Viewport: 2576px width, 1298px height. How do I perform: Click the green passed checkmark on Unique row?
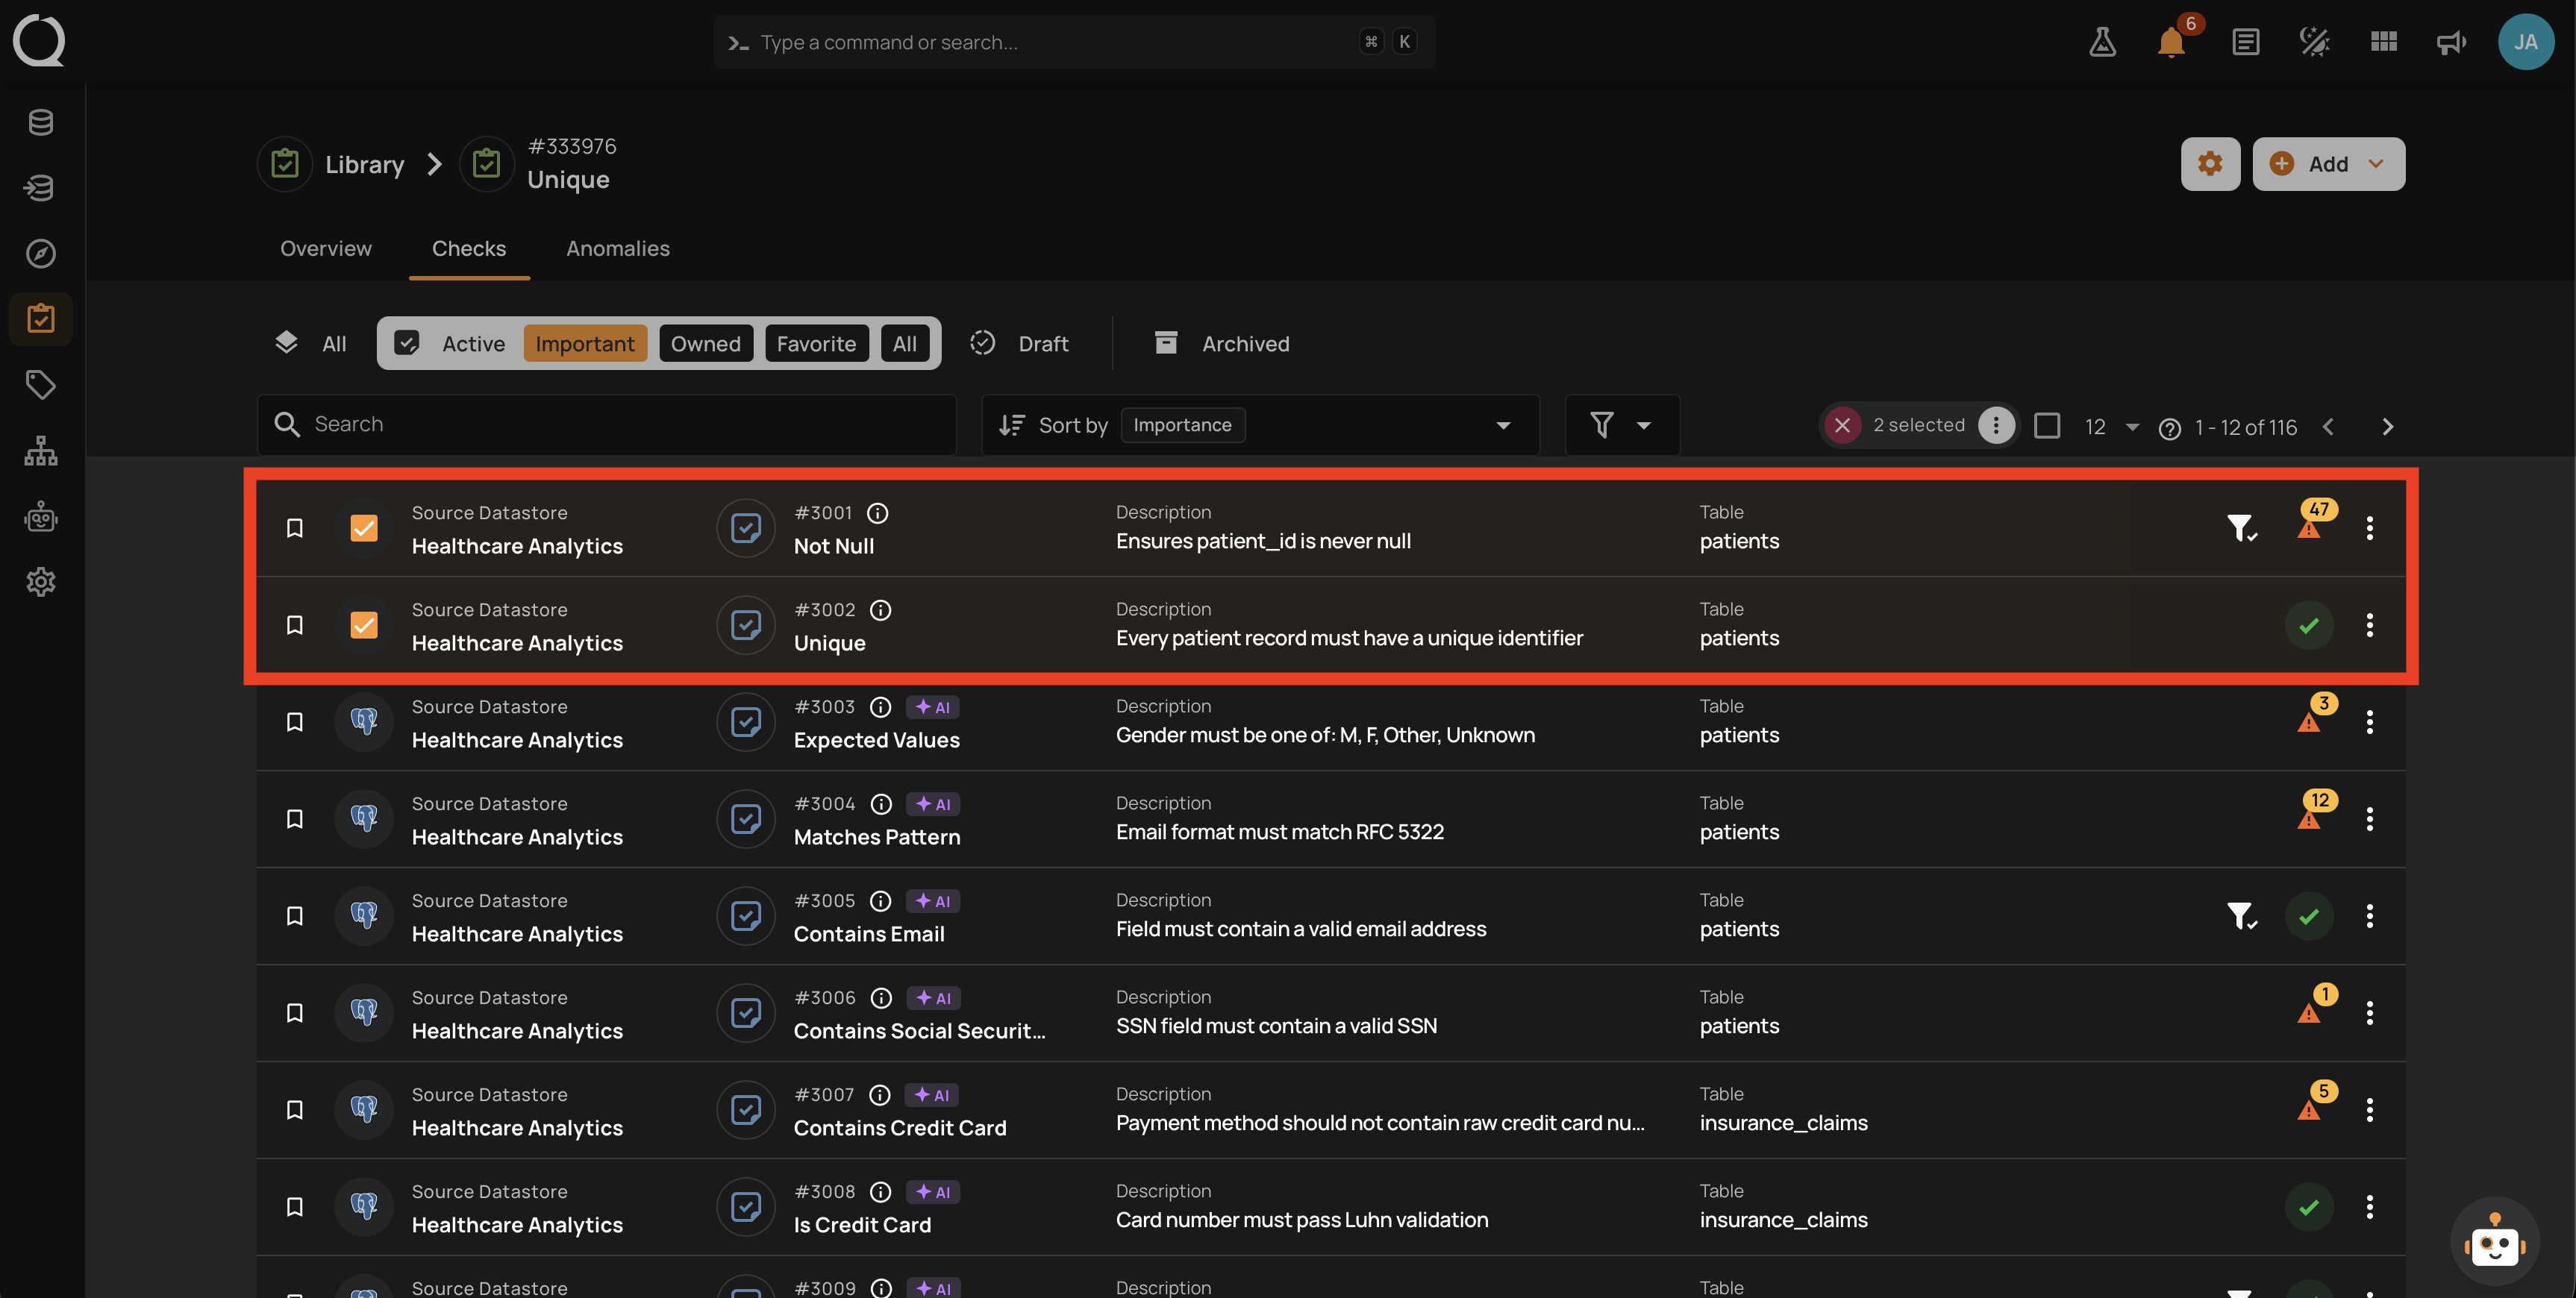[x=2308, y=625]
